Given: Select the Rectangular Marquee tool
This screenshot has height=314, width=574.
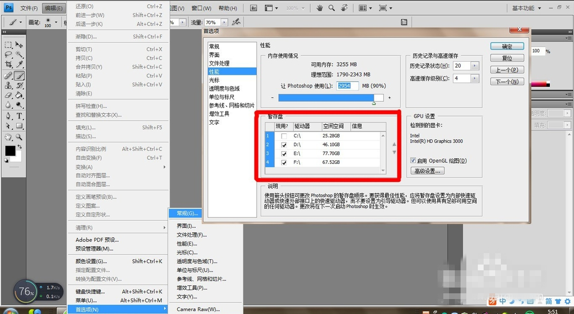Looking at the screenshot, I should [x=9, y=45].
